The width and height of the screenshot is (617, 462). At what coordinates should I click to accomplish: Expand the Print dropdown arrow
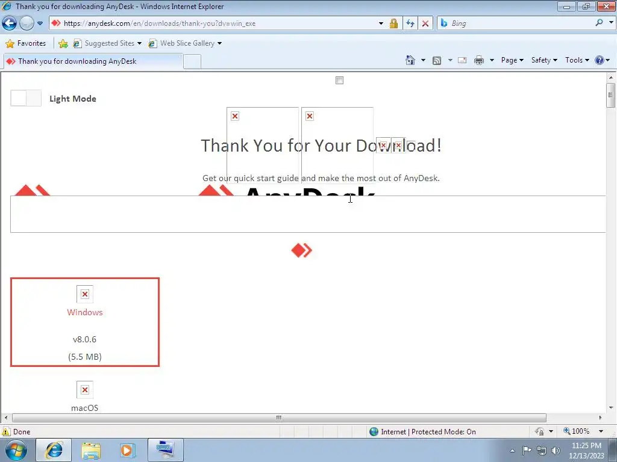point(492,60)
